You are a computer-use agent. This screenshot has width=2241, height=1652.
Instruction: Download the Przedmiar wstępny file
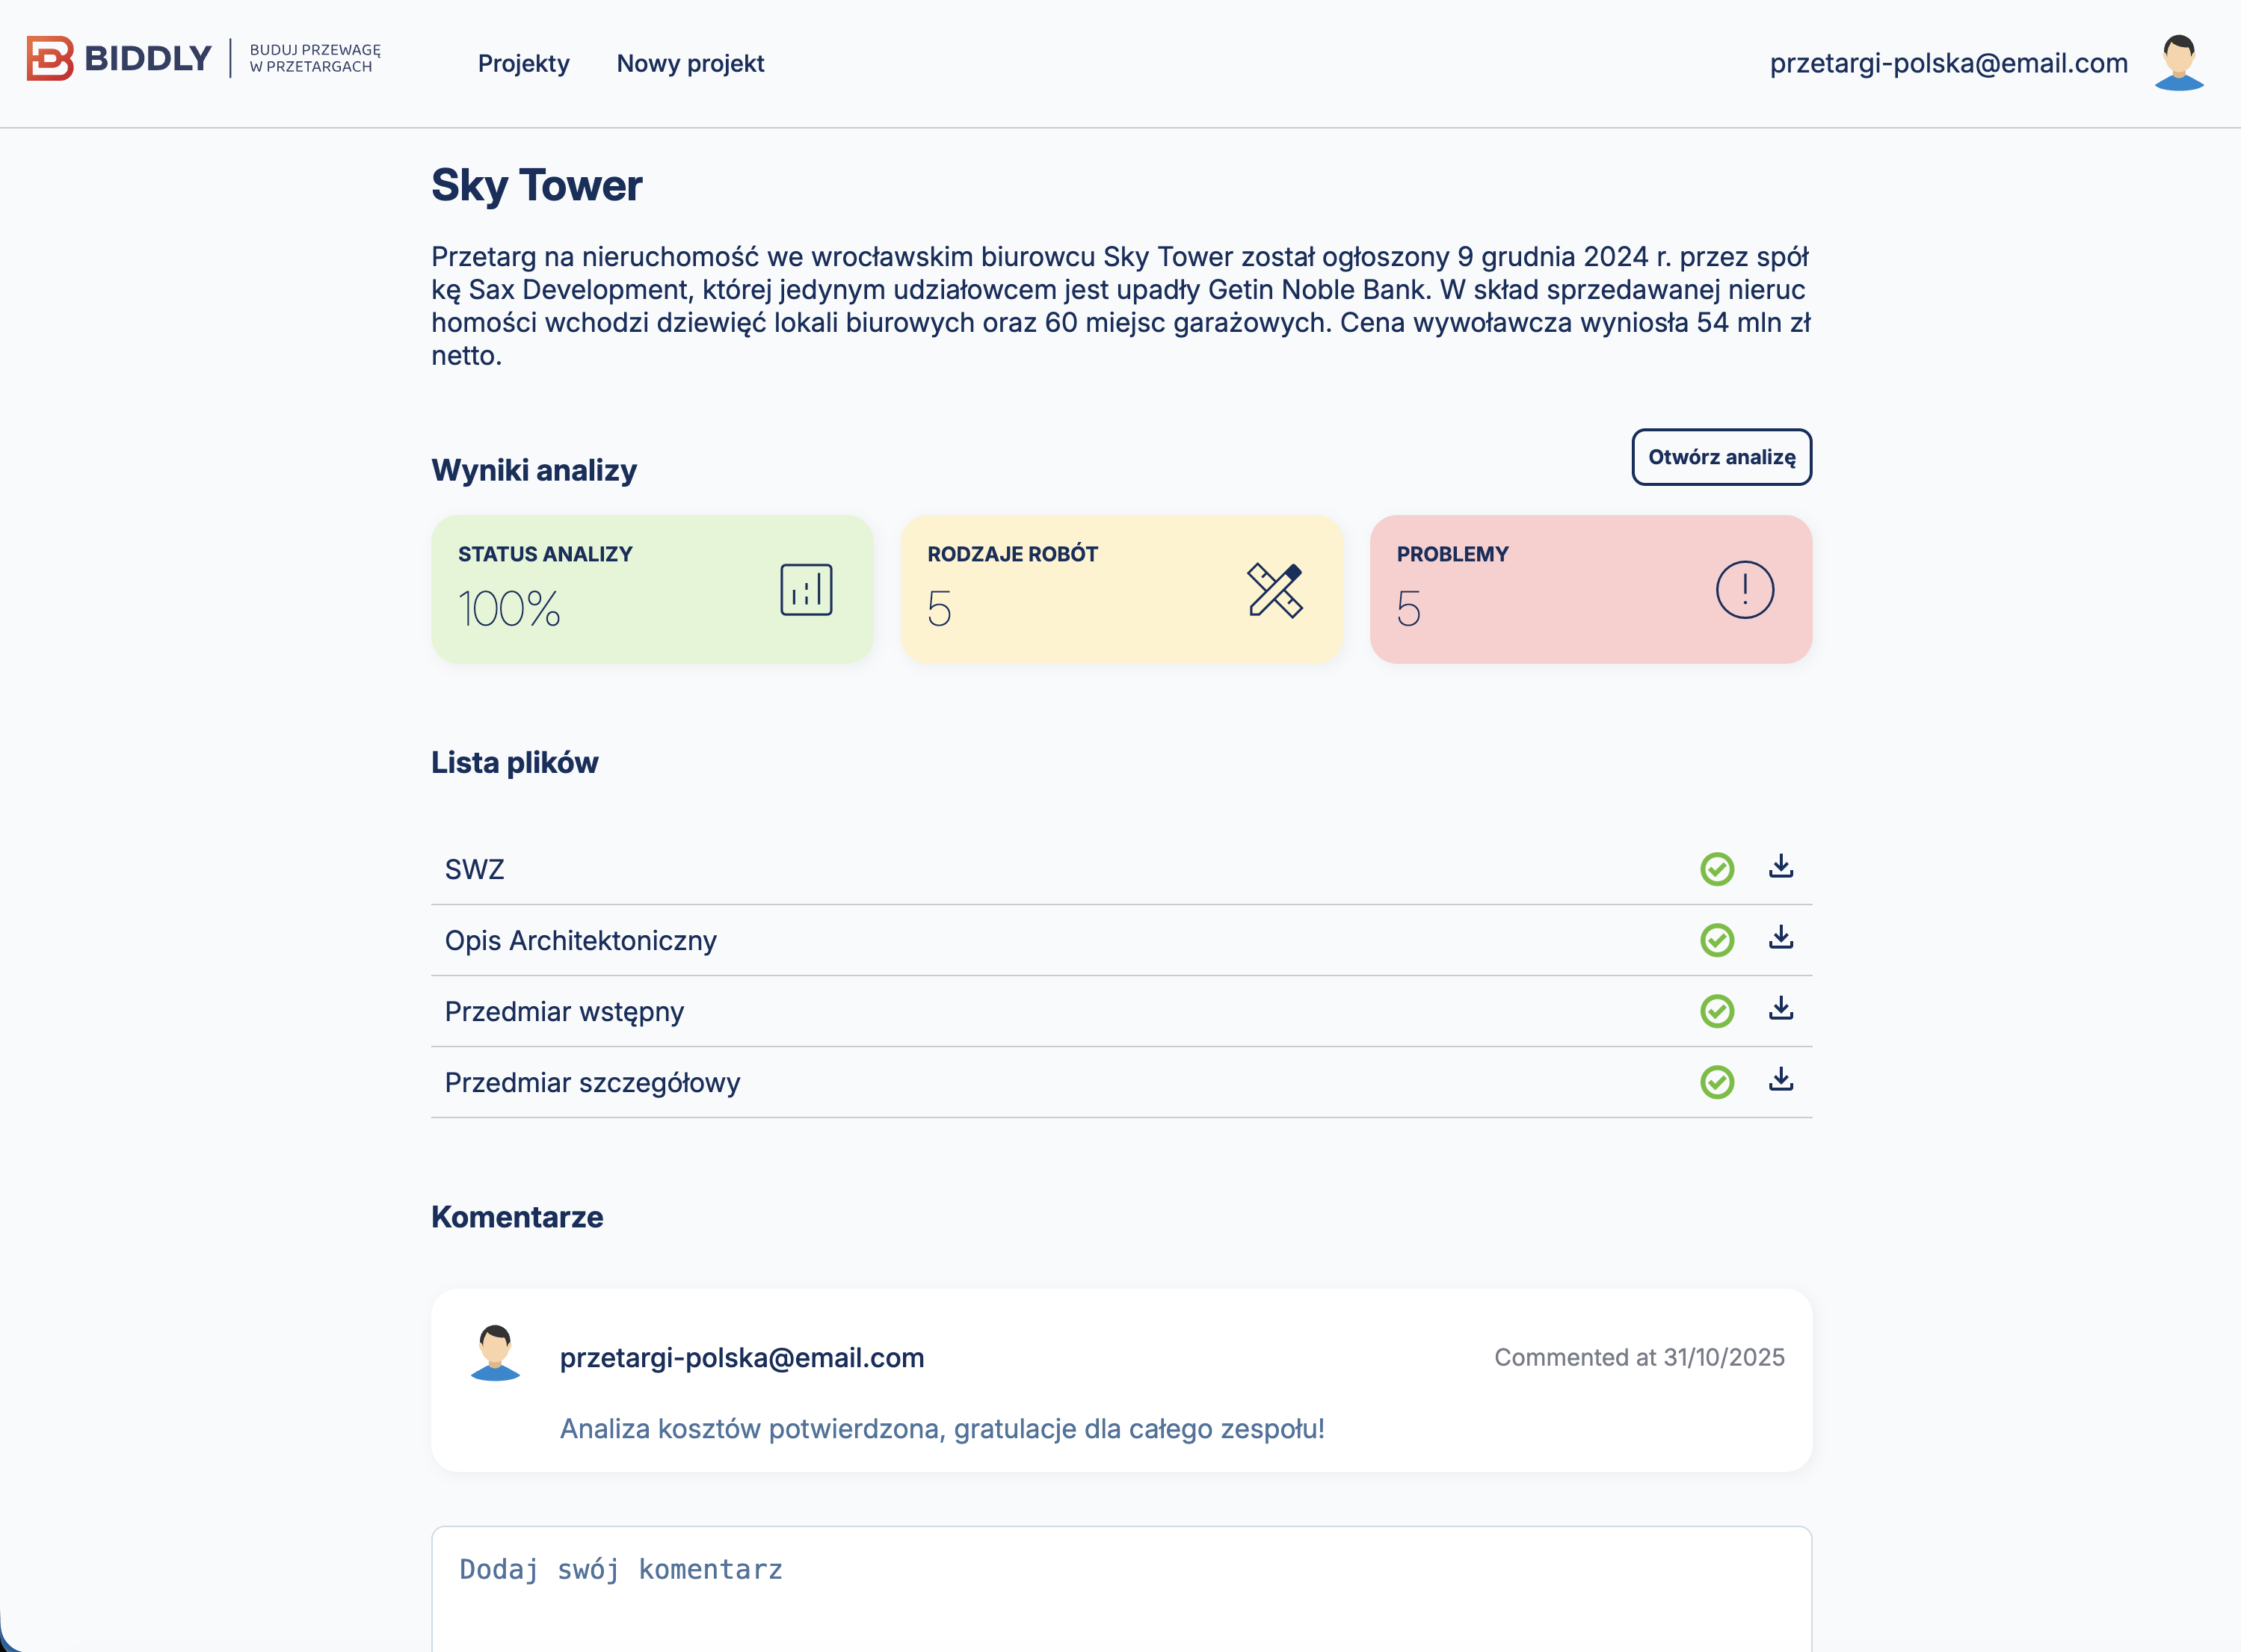tap(1780, 1009)
